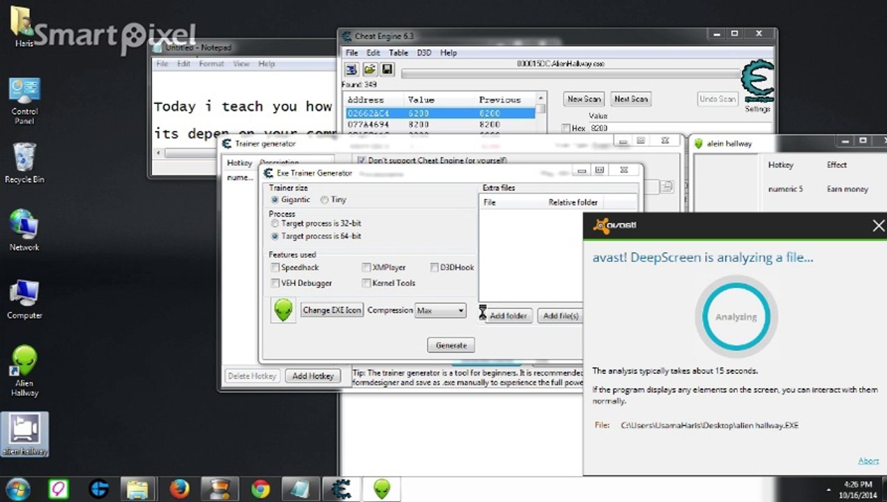The image size is (887, 502).
Task: Select the Recycle Bin desktop icon
Action: (24, 163)
